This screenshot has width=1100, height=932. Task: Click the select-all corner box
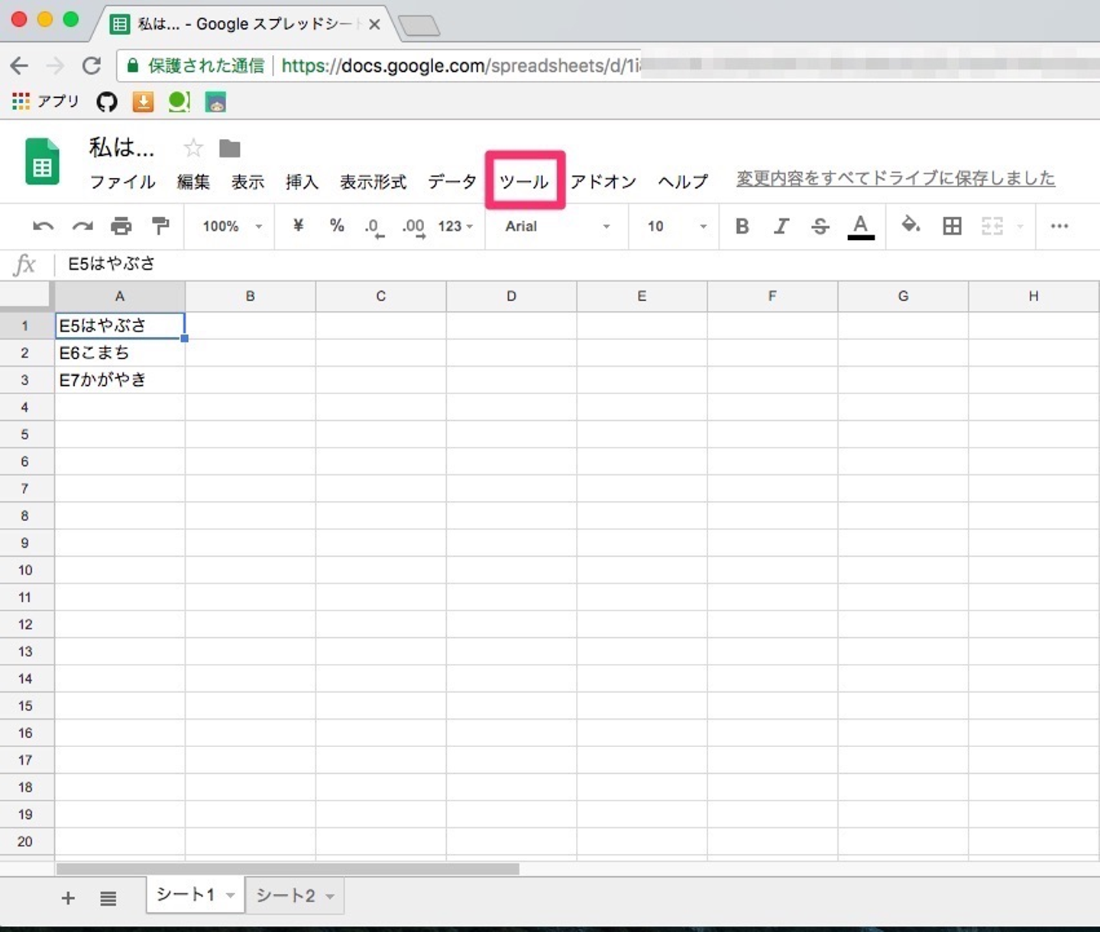coord(27,296)
